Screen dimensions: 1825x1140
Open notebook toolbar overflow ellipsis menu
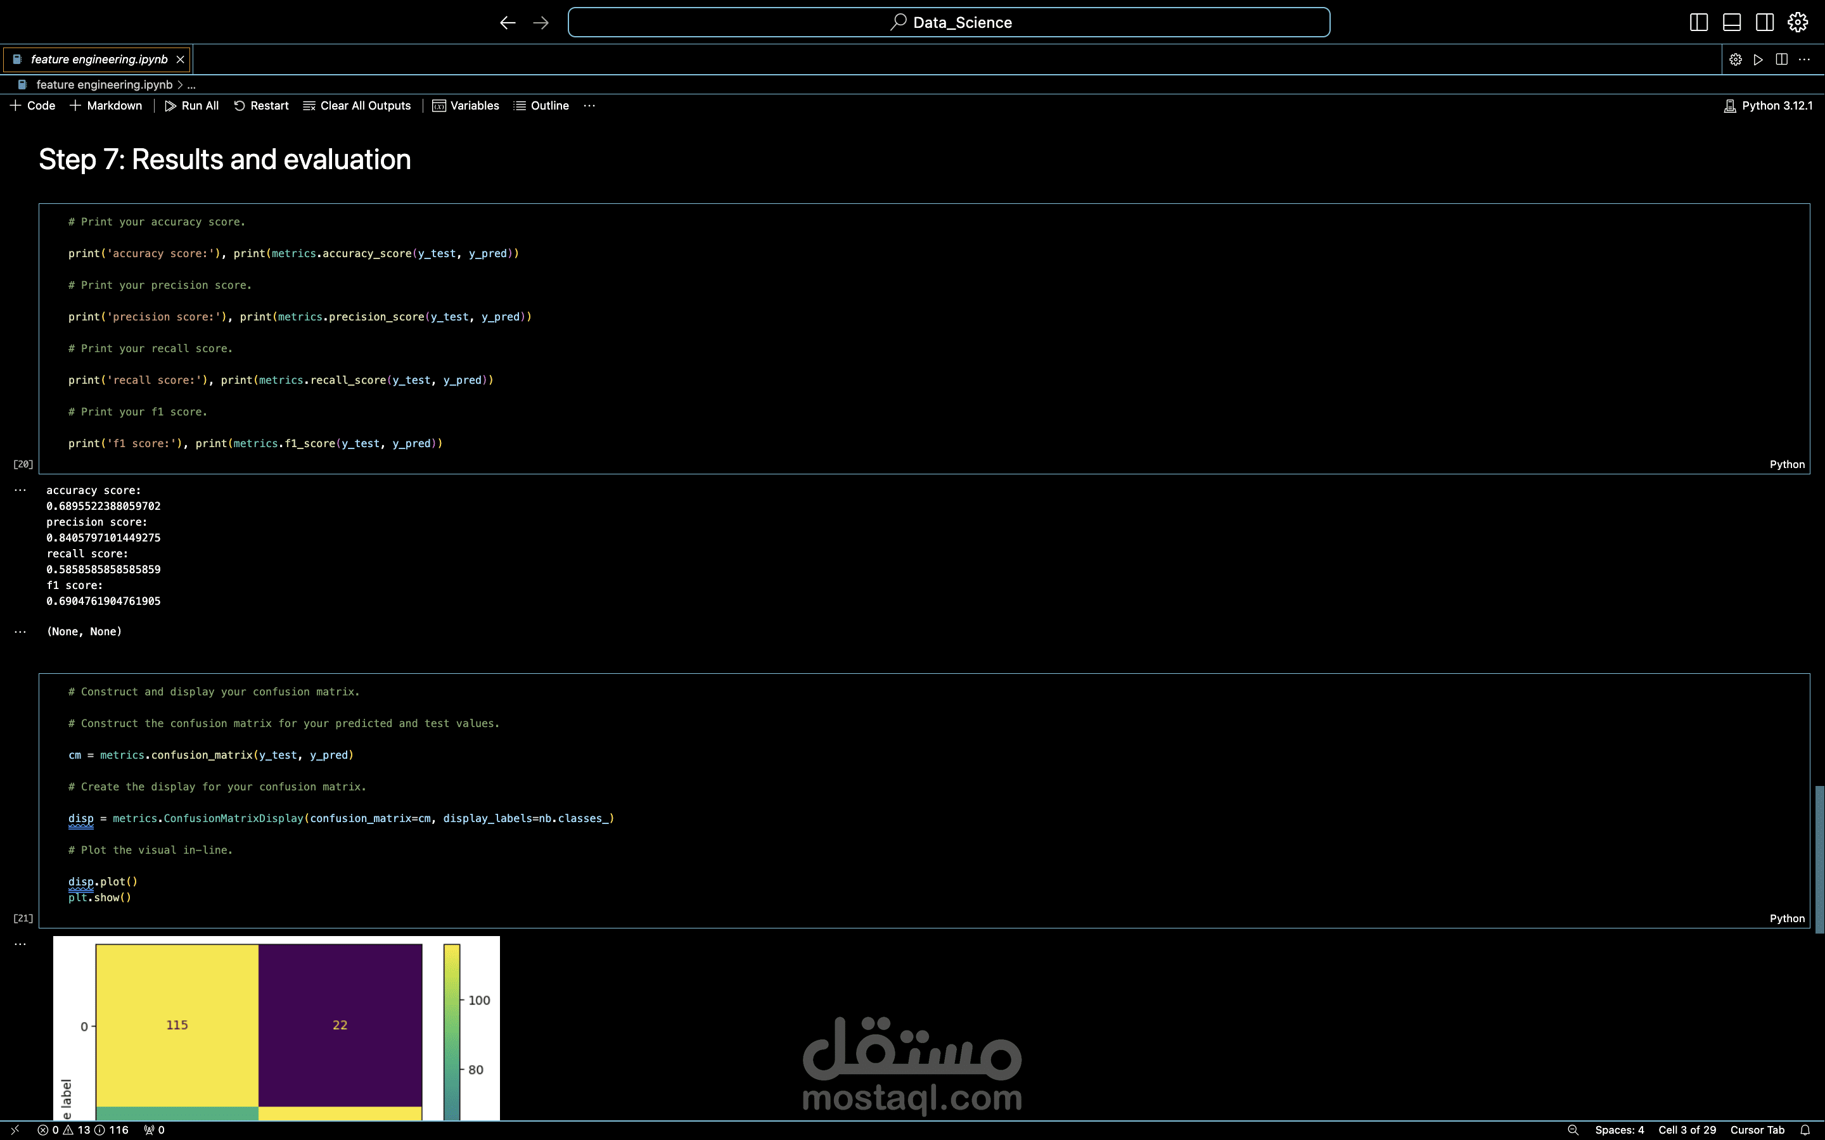click(589, 106)
